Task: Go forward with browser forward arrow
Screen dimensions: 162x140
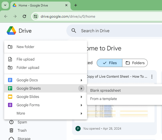Action: pyautogui.click(x=15, y=16)
